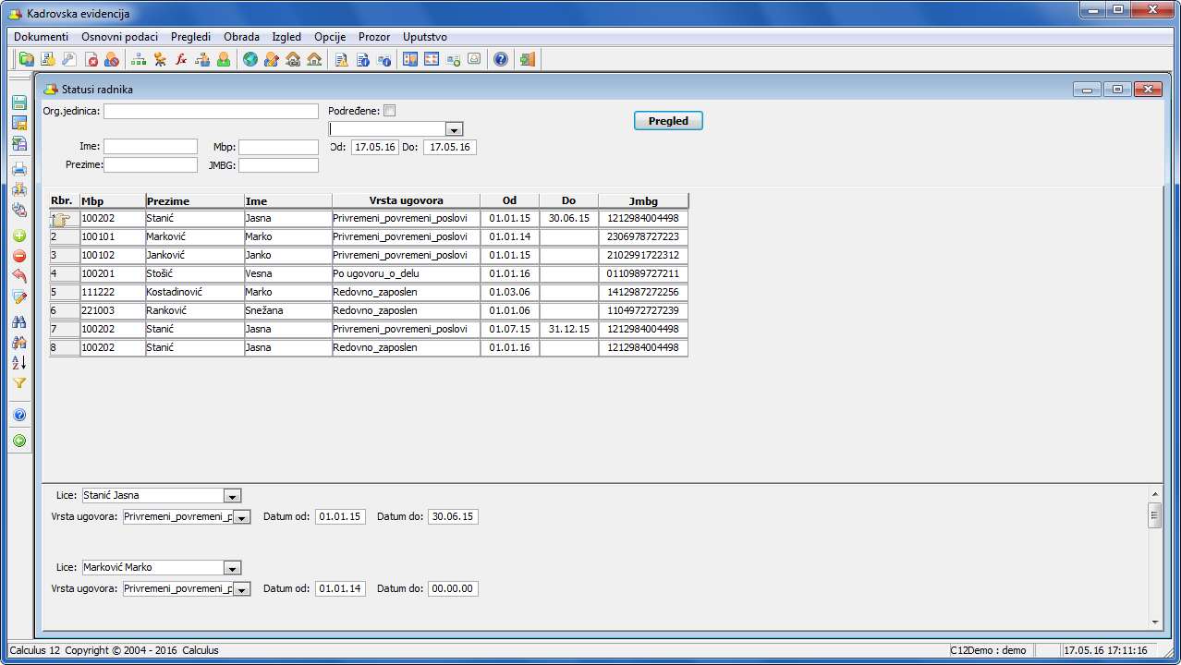
Task: Select the yellow funnel filter icon
Action: [19, 382]
